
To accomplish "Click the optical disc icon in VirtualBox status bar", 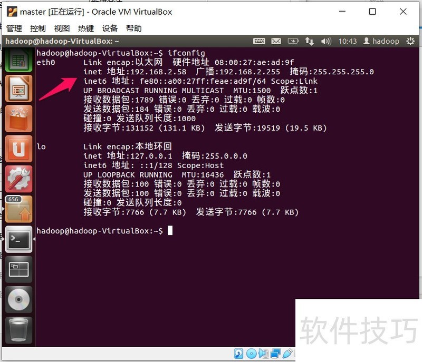I will (x=252, y=354).
